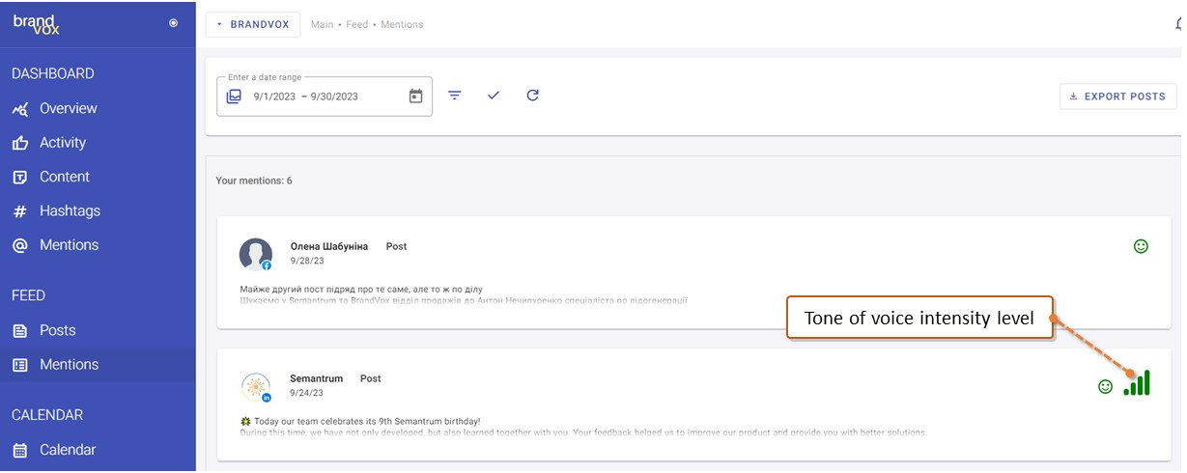
Task: Click the Hashtags # icon
Action: [20, 211]
